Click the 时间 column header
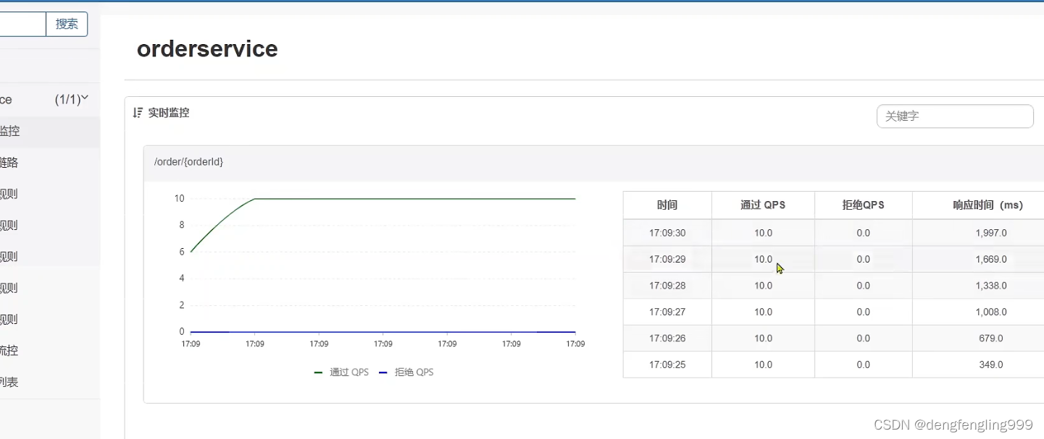The height and width of the screenshot is (439, 1044). [x=667, y=205]
